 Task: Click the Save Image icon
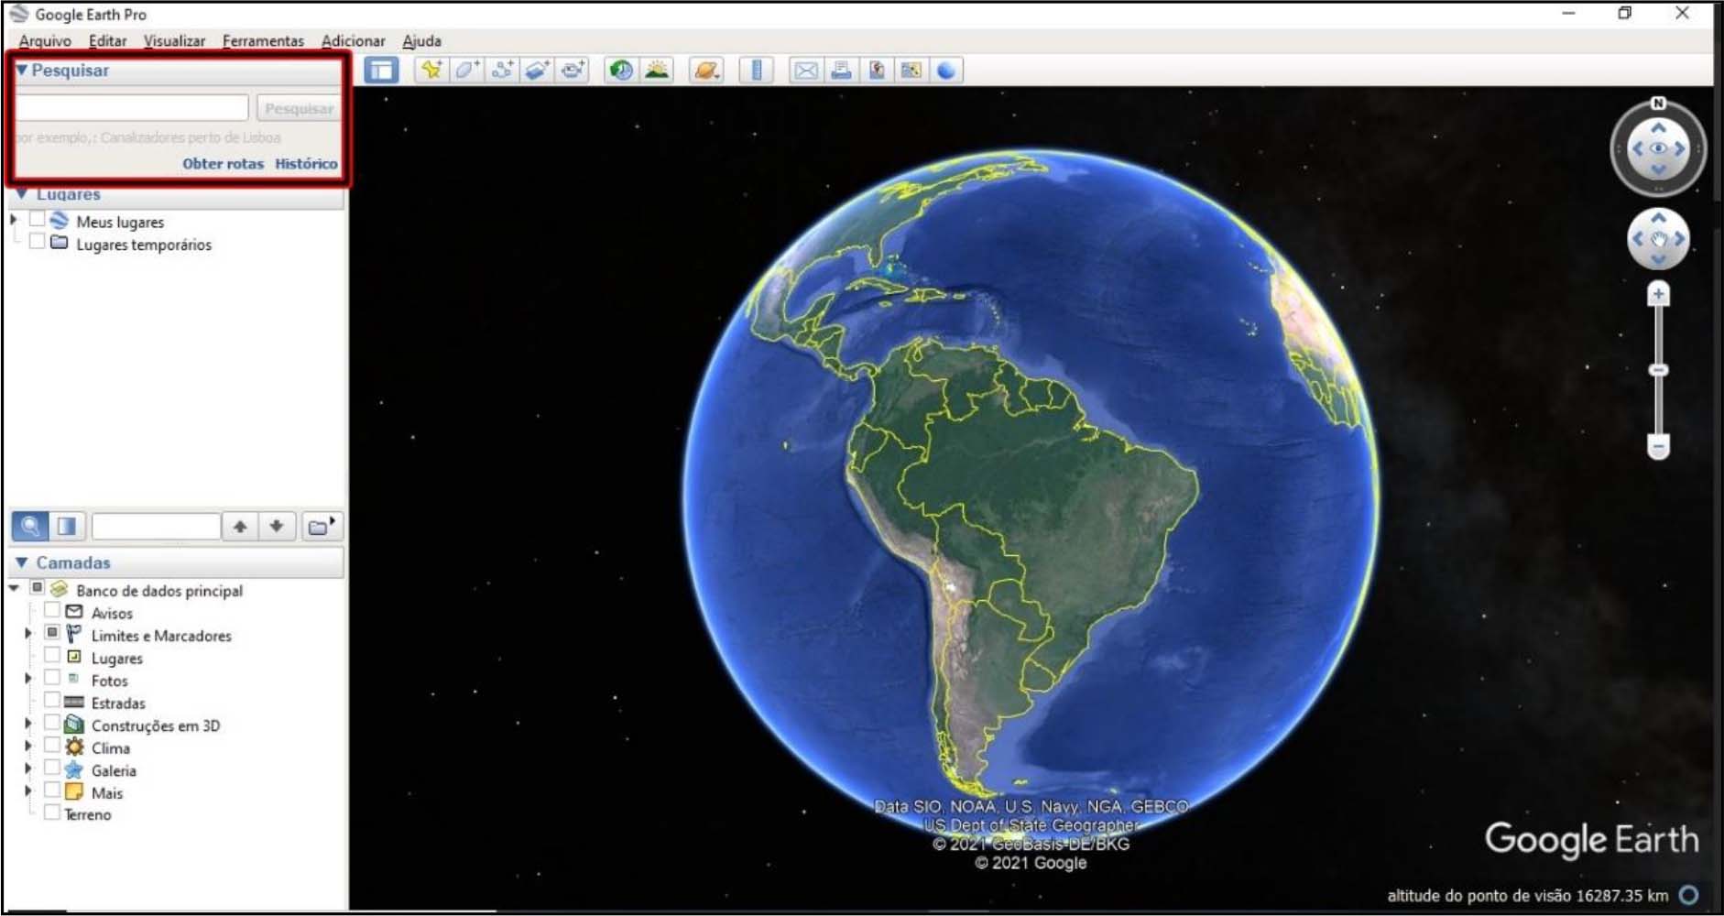[x=877, y=71]
